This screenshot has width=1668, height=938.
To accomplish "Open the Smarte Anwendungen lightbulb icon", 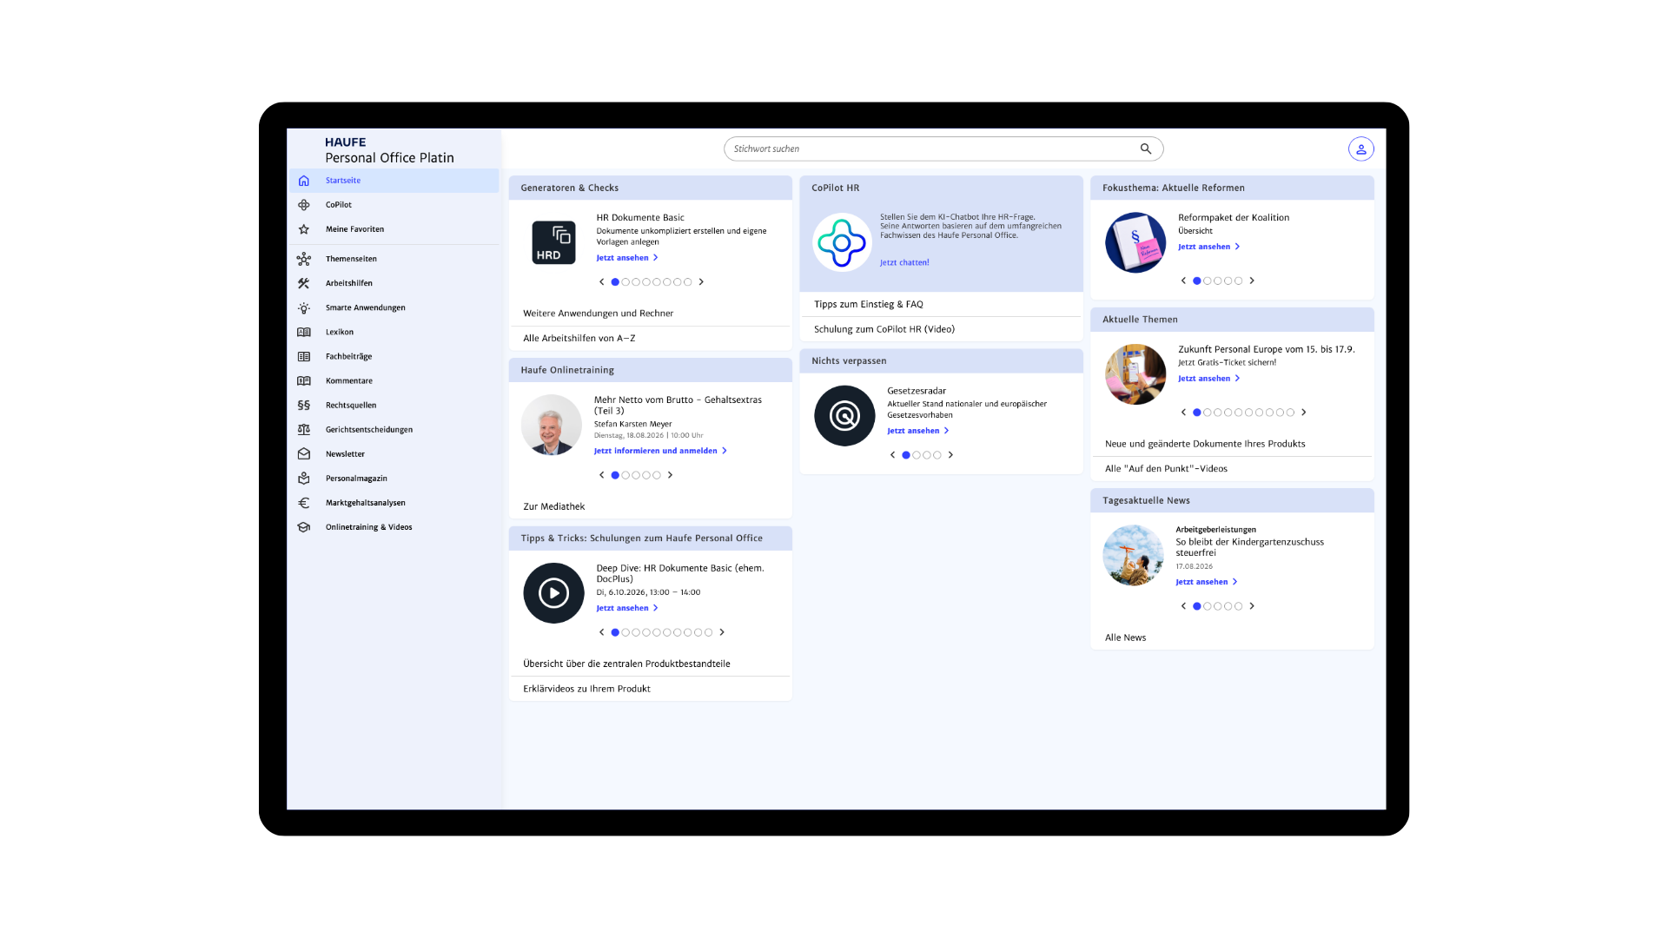I will point(303,307).
